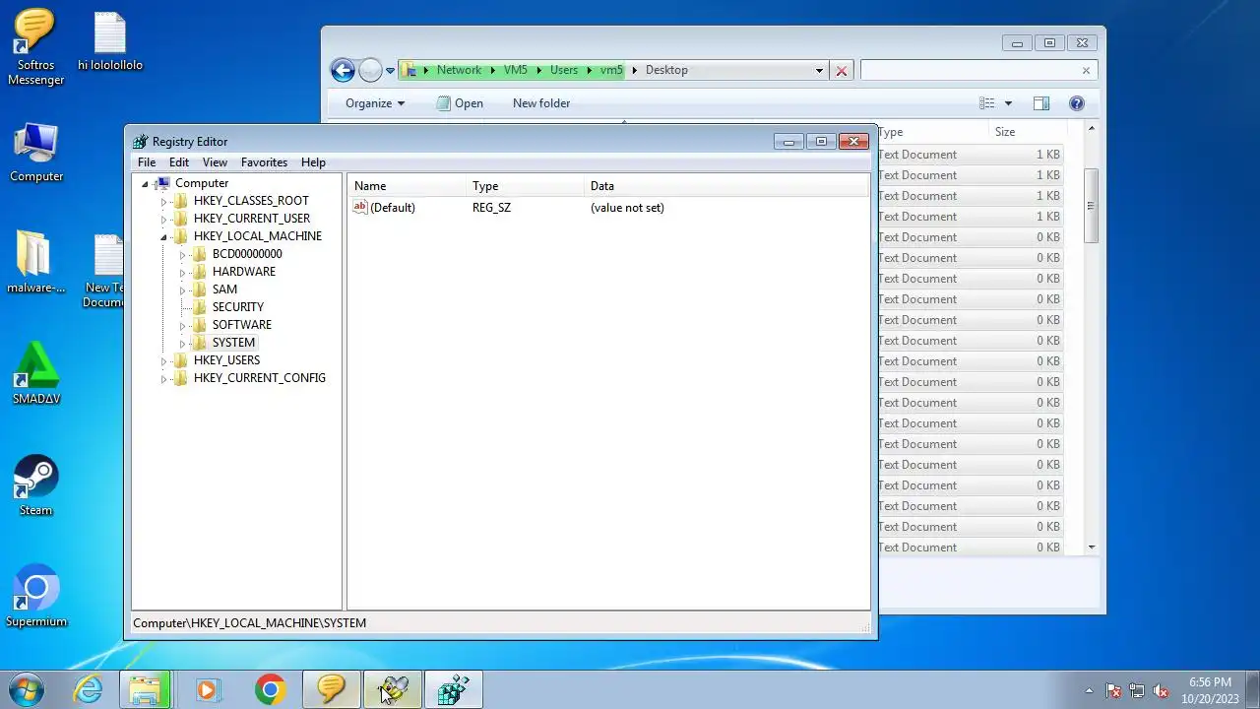This screenshot has height=709, width=1260.
Task: Open Google Chrome from taskbar
Action: [270, 689]
